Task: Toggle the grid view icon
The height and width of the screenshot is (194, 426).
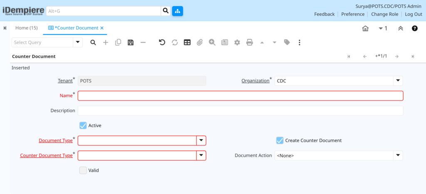Action: tap(187, 43)
